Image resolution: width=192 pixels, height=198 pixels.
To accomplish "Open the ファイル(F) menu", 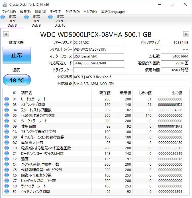I will point(9,12).
